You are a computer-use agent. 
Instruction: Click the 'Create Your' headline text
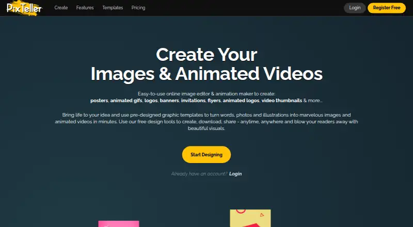pyautogui.click(x=206, y=55)
